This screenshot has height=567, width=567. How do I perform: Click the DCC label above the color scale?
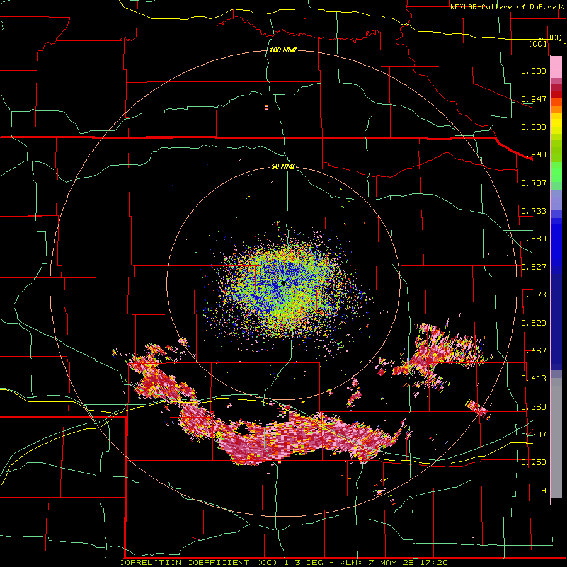pyautogui.click(x=553, y=38)
